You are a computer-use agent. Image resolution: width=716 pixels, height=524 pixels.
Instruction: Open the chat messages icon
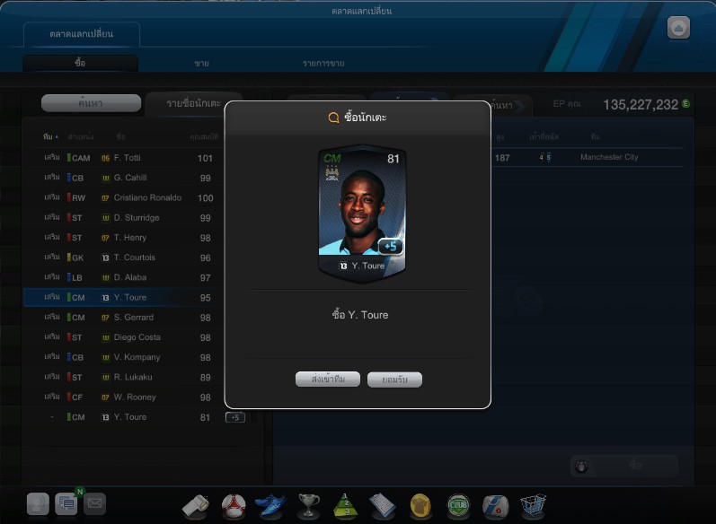(66, 504)
